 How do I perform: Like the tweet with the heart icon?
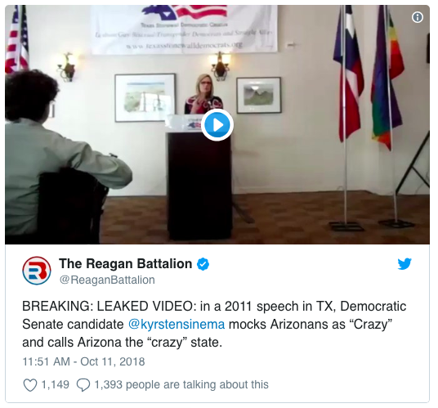pyautogui.click(x=30, y=385)
